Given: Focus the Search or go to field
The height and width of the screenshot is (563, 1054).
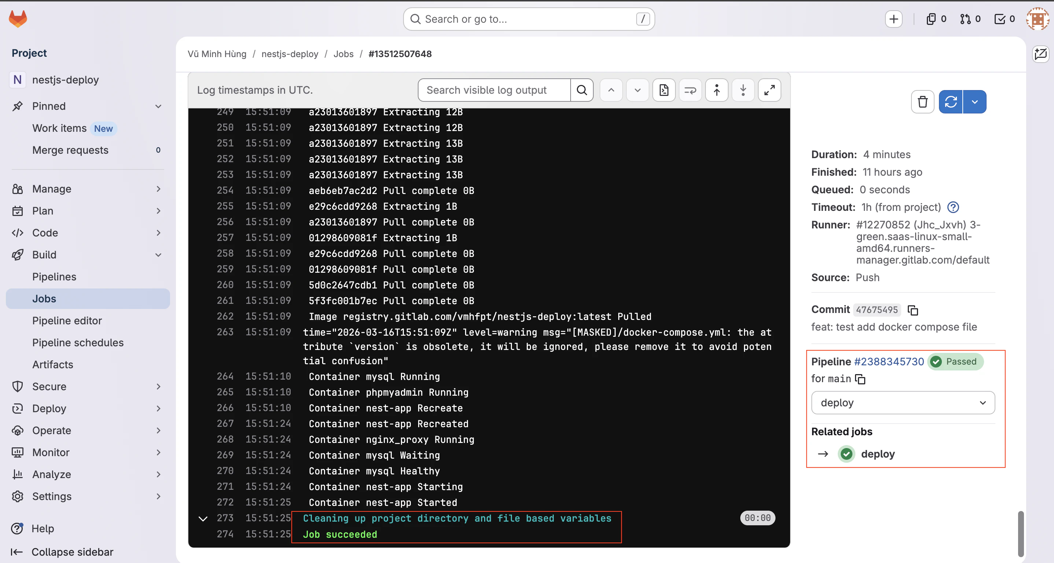Looking at the screenshot, I should tap(528, 19).
